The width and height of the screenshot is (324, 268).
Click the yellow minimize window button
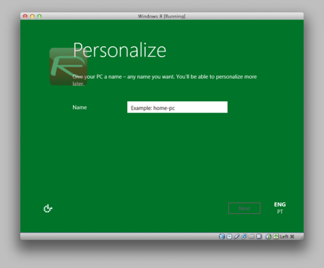point(32,16)
